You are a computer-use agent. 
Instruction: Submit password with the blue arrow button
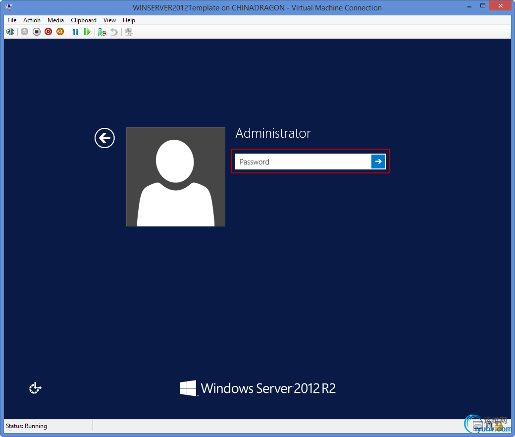[378, 162]
